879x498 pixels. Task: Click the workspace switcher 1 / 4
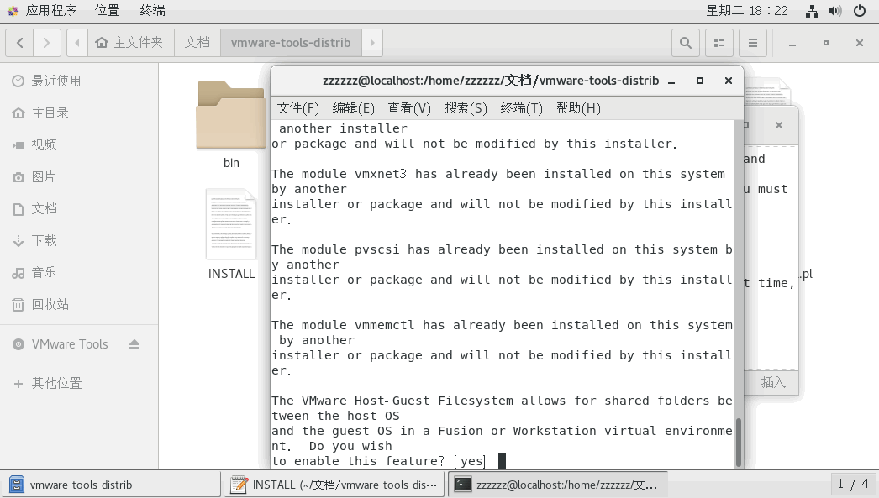pyautogui.click(x=853, y=484)
